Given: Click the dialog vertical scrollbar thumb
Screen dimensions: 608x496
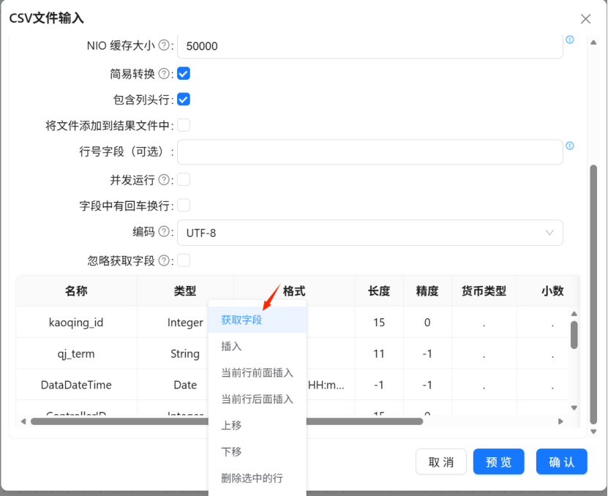Looking at the screenshot, I should pyautogui.click(x=593, y=295).
